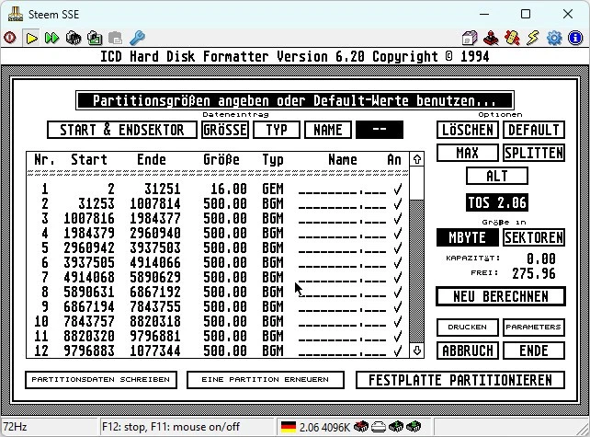The width and height of the screenshot is (590, 437).
Task: Open the Disk Manager floppy icon
Action: 470,38
